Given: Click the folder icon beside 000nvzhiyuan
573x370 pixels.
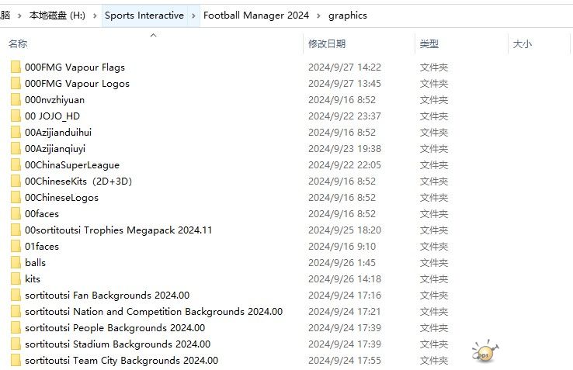Looking at the screenshot, I should [x=16, y=100].
